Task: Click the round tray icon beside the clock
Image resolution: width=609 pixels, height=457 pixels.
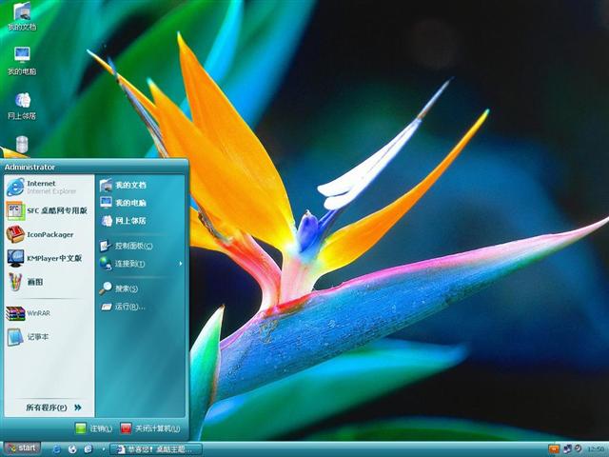Action: 578,448
